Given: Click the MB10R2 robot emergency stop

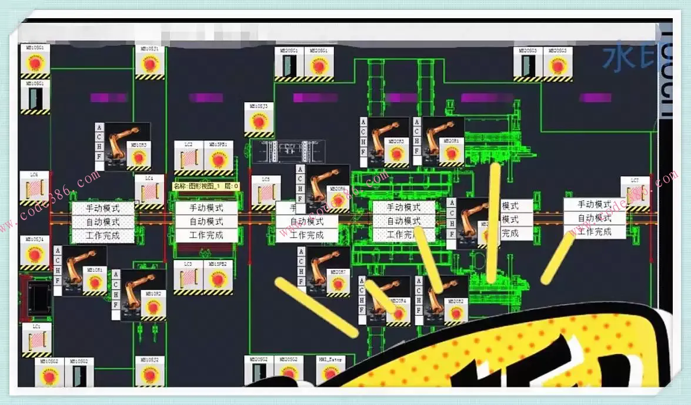Looking at the screenshot, I should 153,305.
